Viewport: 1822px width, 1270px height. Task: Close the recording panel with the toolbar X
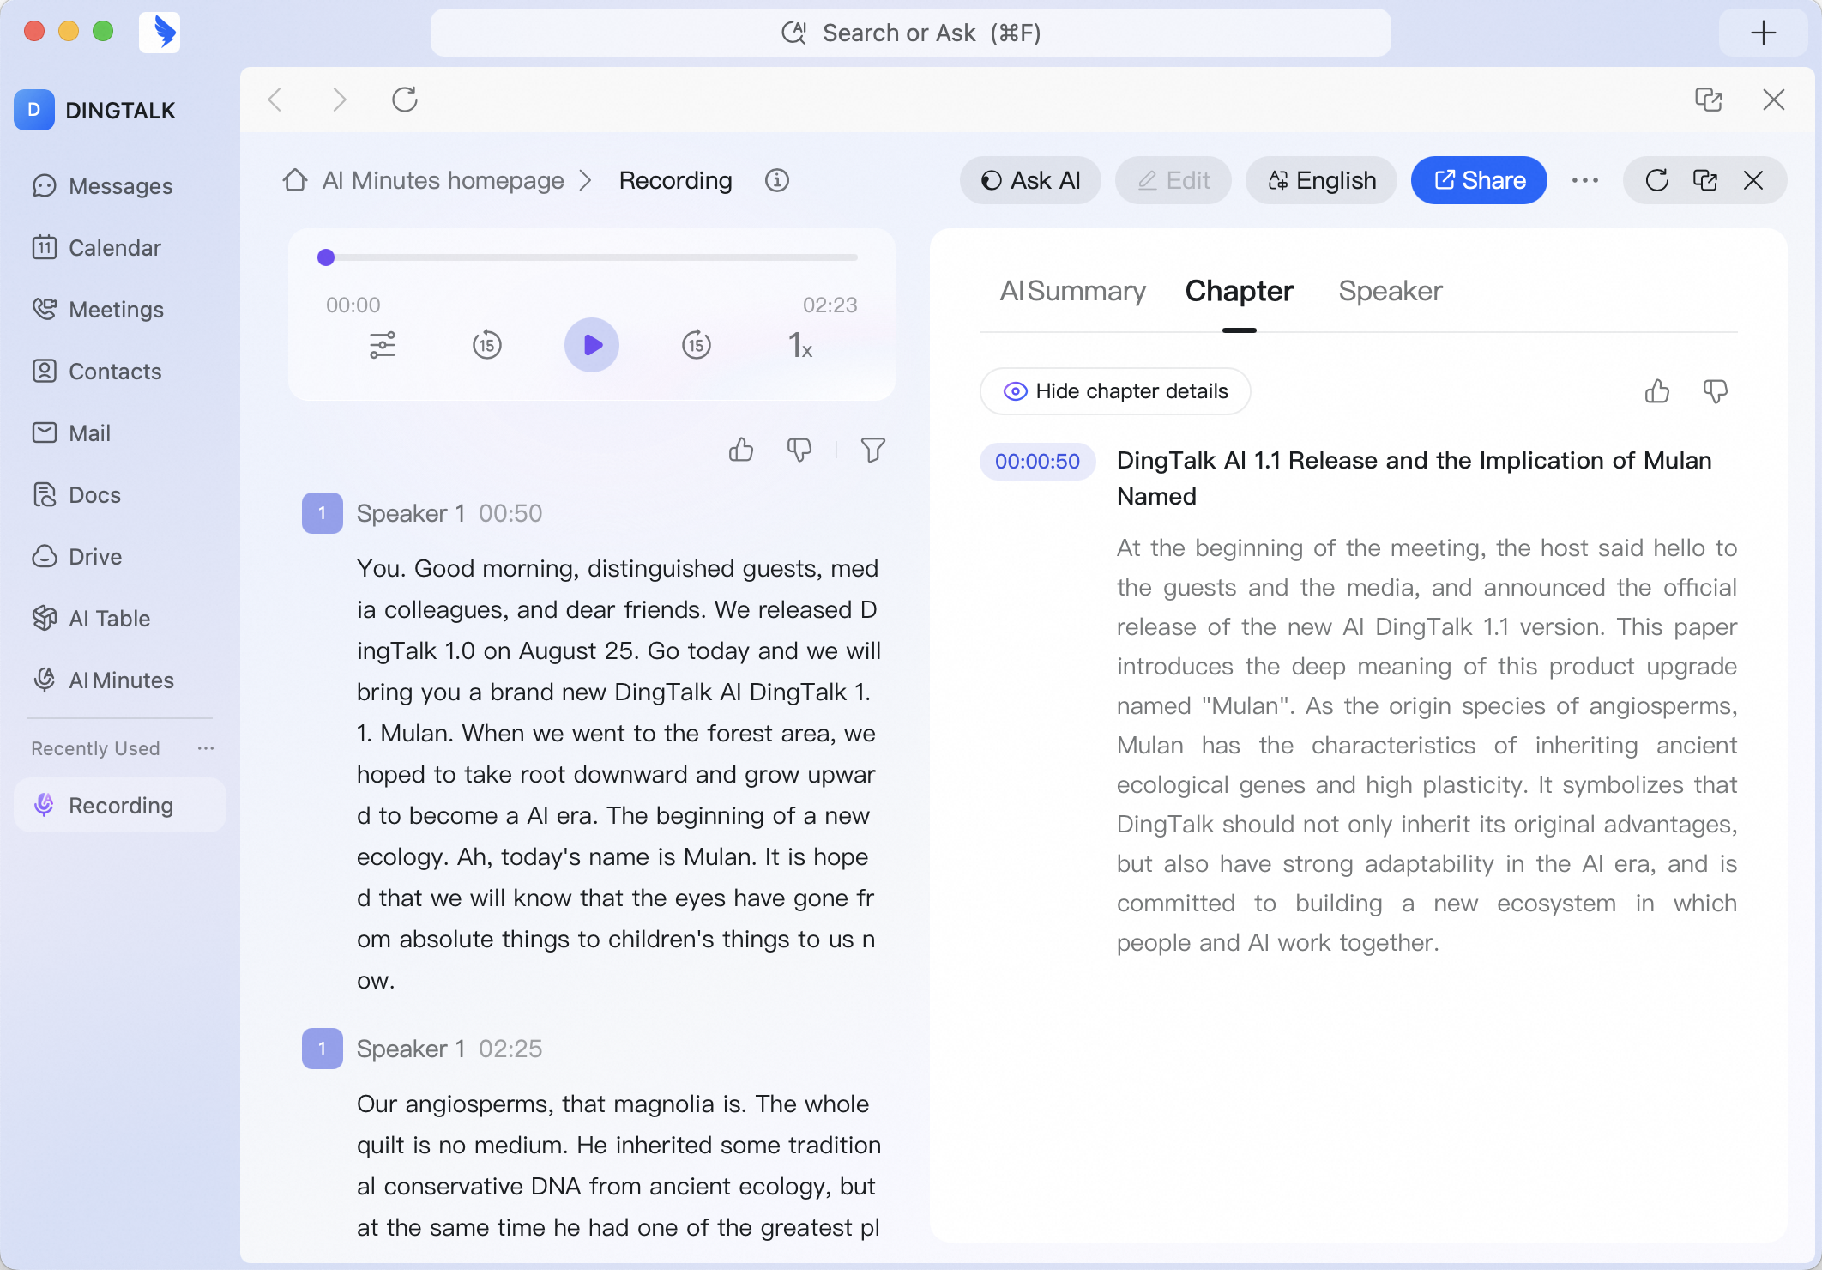click(x=1753, y=180)
